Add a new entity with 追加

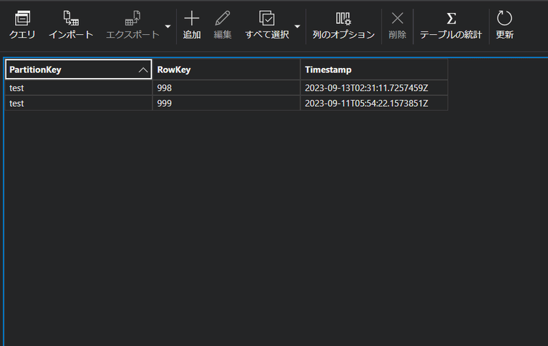192,25
